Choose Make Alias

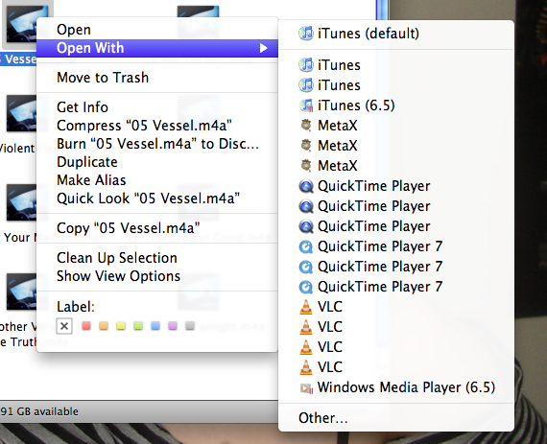157,180
